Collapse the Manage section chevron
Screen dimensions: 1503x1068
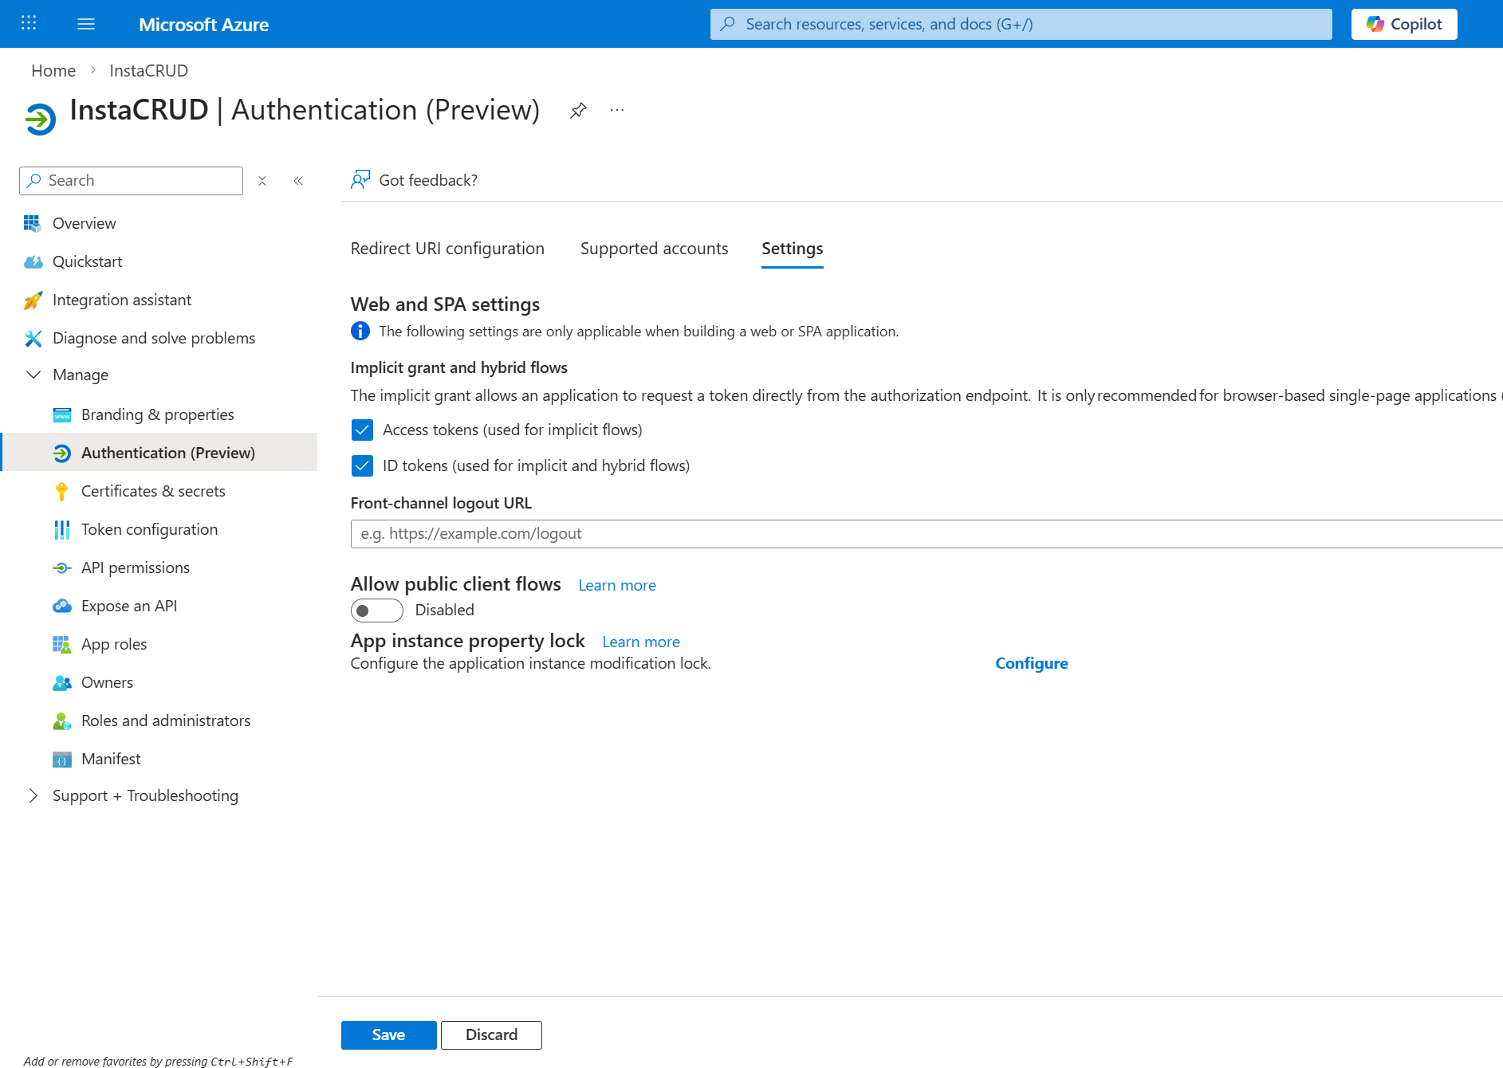(x=33, y=375)
